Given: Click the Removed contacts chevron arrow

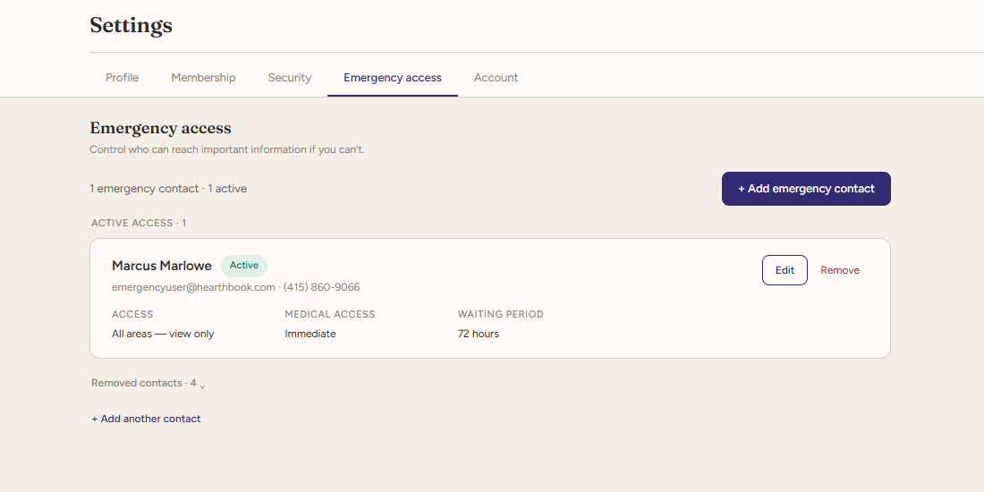Looking at the screenshot, I should [x=202, y=386].
